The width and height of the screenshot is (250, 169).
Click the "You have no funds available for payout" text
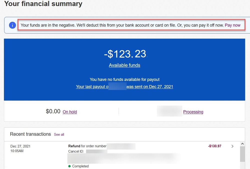pos(124,79)
